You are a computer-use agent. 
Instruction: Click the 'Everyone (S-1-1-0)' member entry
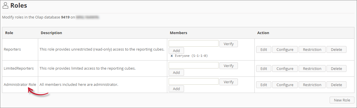tap(191, 56)
